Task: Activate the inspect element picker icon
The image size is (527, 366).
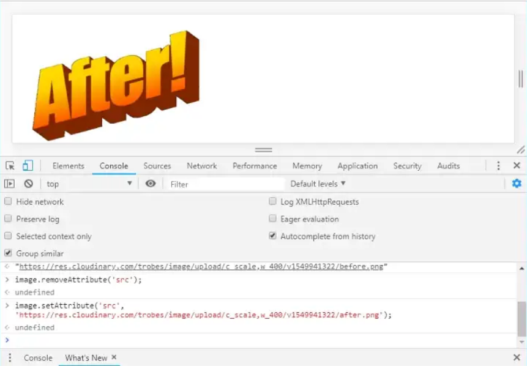Action: [x=10, y=166]
